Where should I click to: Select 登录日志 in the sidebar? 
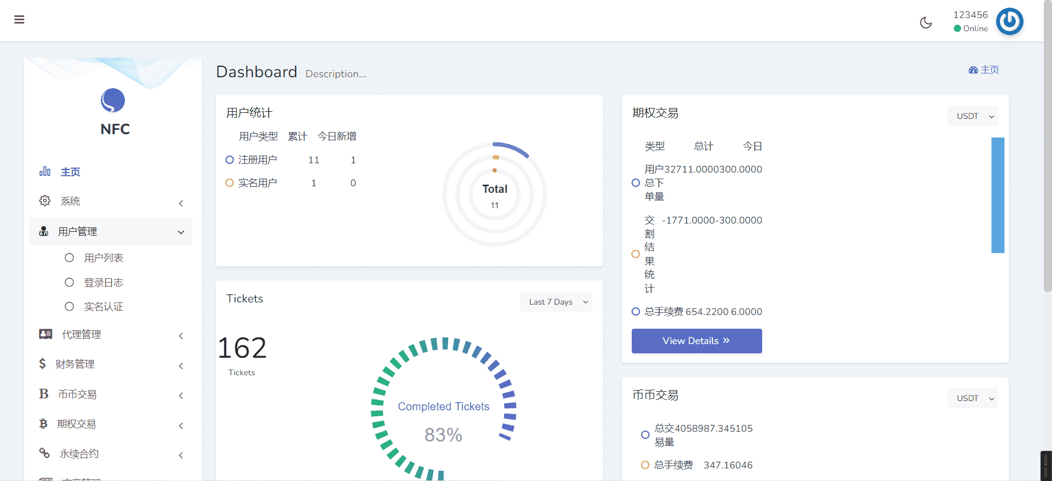[103, 283]
